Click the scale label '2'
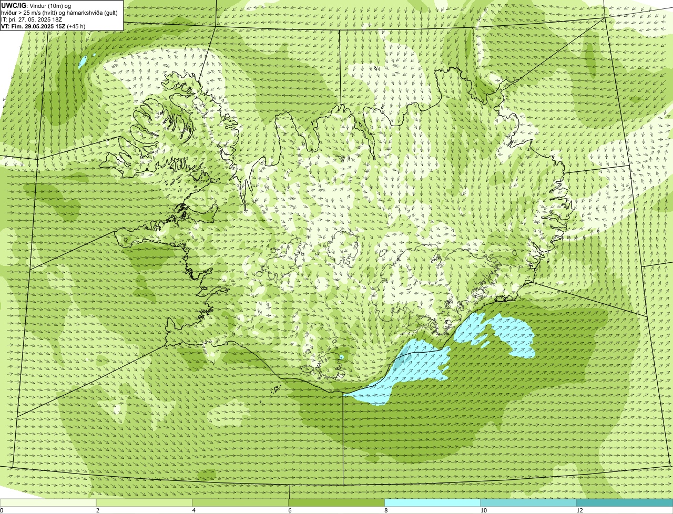Screen dimensions: 673x514 98,510
